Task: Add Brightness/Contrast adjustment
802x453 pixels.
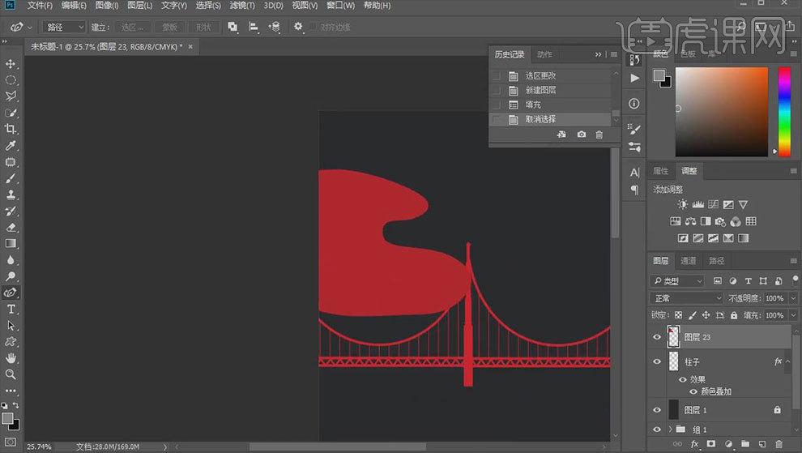Action: pyautogui.click(x=682, y=204)
